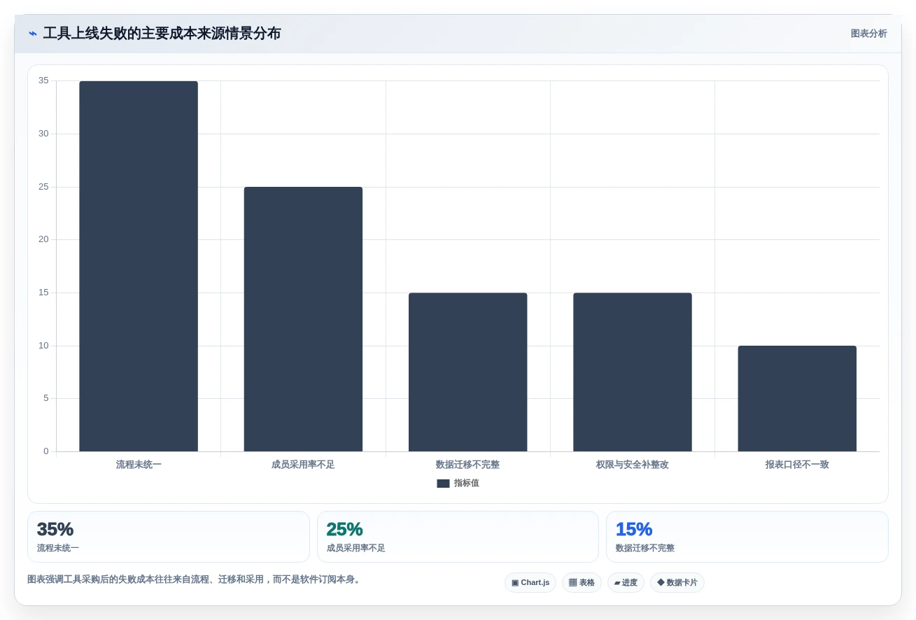Click the 流程未统一 bar in the chart
Screen dimensions: 916x620
(x=139, y=266)
